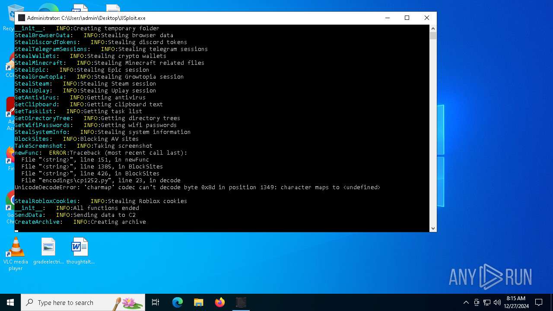The image size is (553, 311).
Task: Click the 'GetAntivirus:' log line
Action: point(80,98)
